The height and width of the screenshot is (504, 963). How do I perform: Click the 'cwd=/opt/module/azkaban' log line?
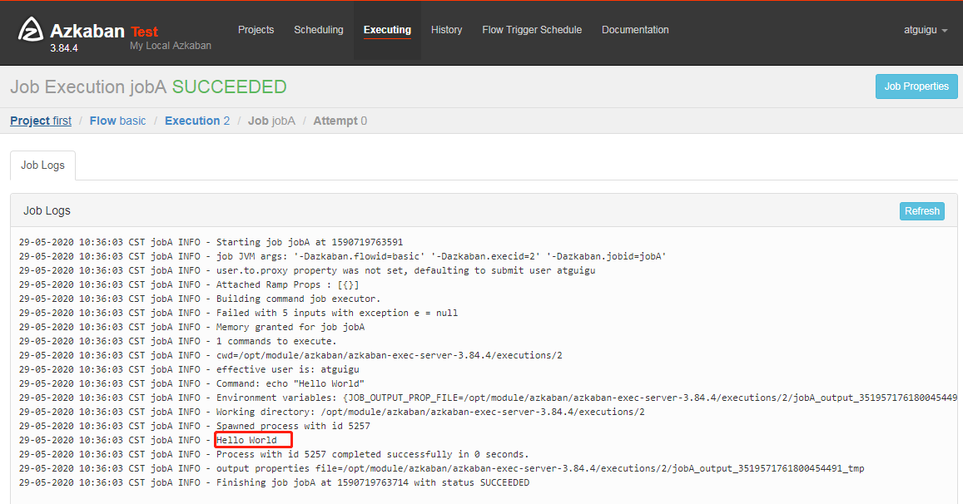click(290, 355)
